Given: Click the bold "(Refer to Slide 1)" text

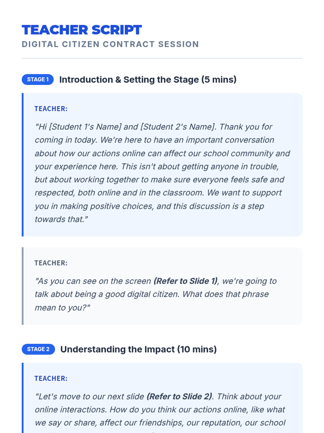Looking at the screenshot, I should tap(185, 281).
